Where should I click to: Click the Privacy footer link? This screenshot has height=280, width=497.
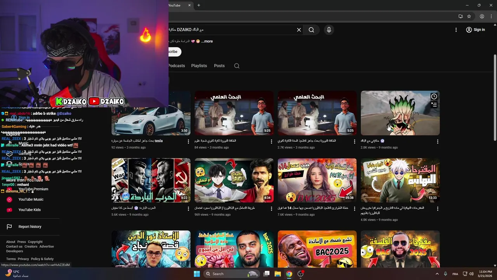(23, 259)
